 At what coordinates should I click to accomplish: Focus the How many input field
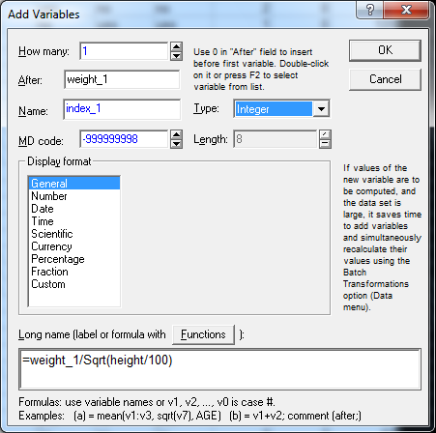click(124, 51)
